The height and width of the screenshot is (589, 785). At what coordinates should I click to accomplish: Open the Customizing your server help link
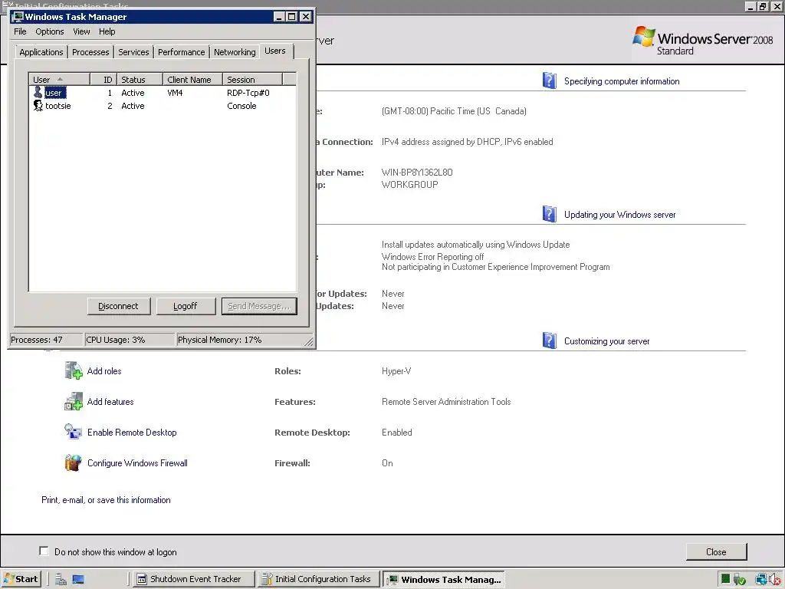pos(607,341)
